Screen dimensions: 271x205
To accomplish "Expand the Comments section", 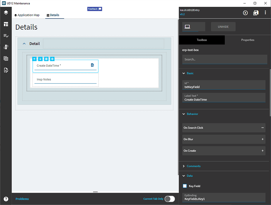I will point(184,166).
